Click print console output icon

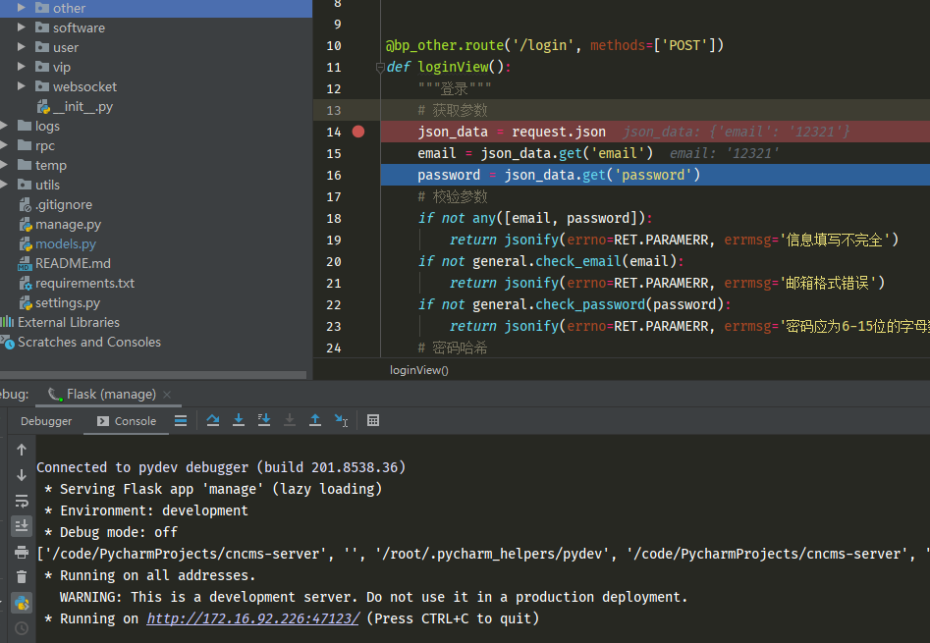coord(22,552)
